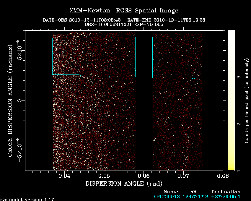The width and height of the screenshot is (251, 201).
Task: Click the 'rgsimplot version 1.17' text
Action: pyautogui.click(x=27, y=200)
